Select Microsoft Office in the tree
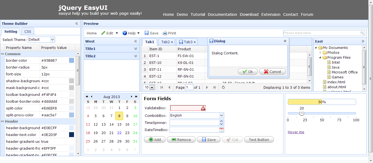Viewport: 373px width, 163px height. [345, 72]
